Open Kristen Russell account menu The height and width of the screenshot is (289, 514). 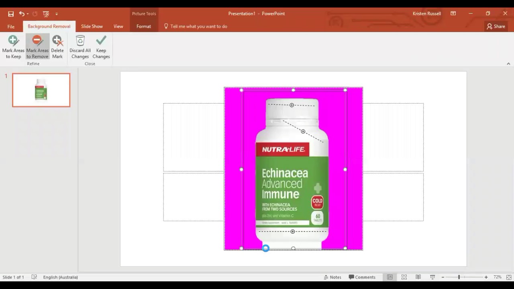pos(427,14)
